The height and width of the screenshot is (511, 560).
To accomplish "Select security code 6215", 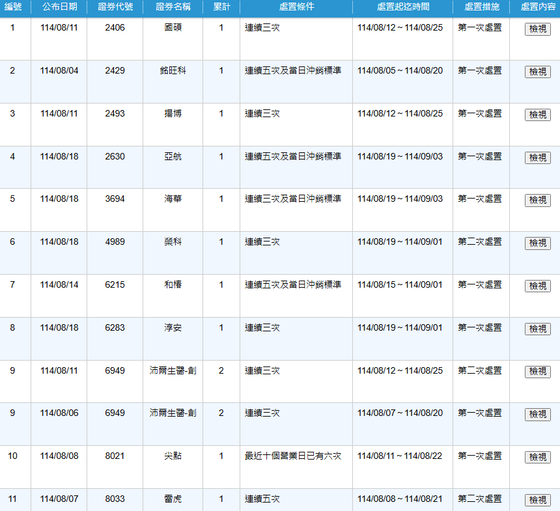I will (115, 284).
